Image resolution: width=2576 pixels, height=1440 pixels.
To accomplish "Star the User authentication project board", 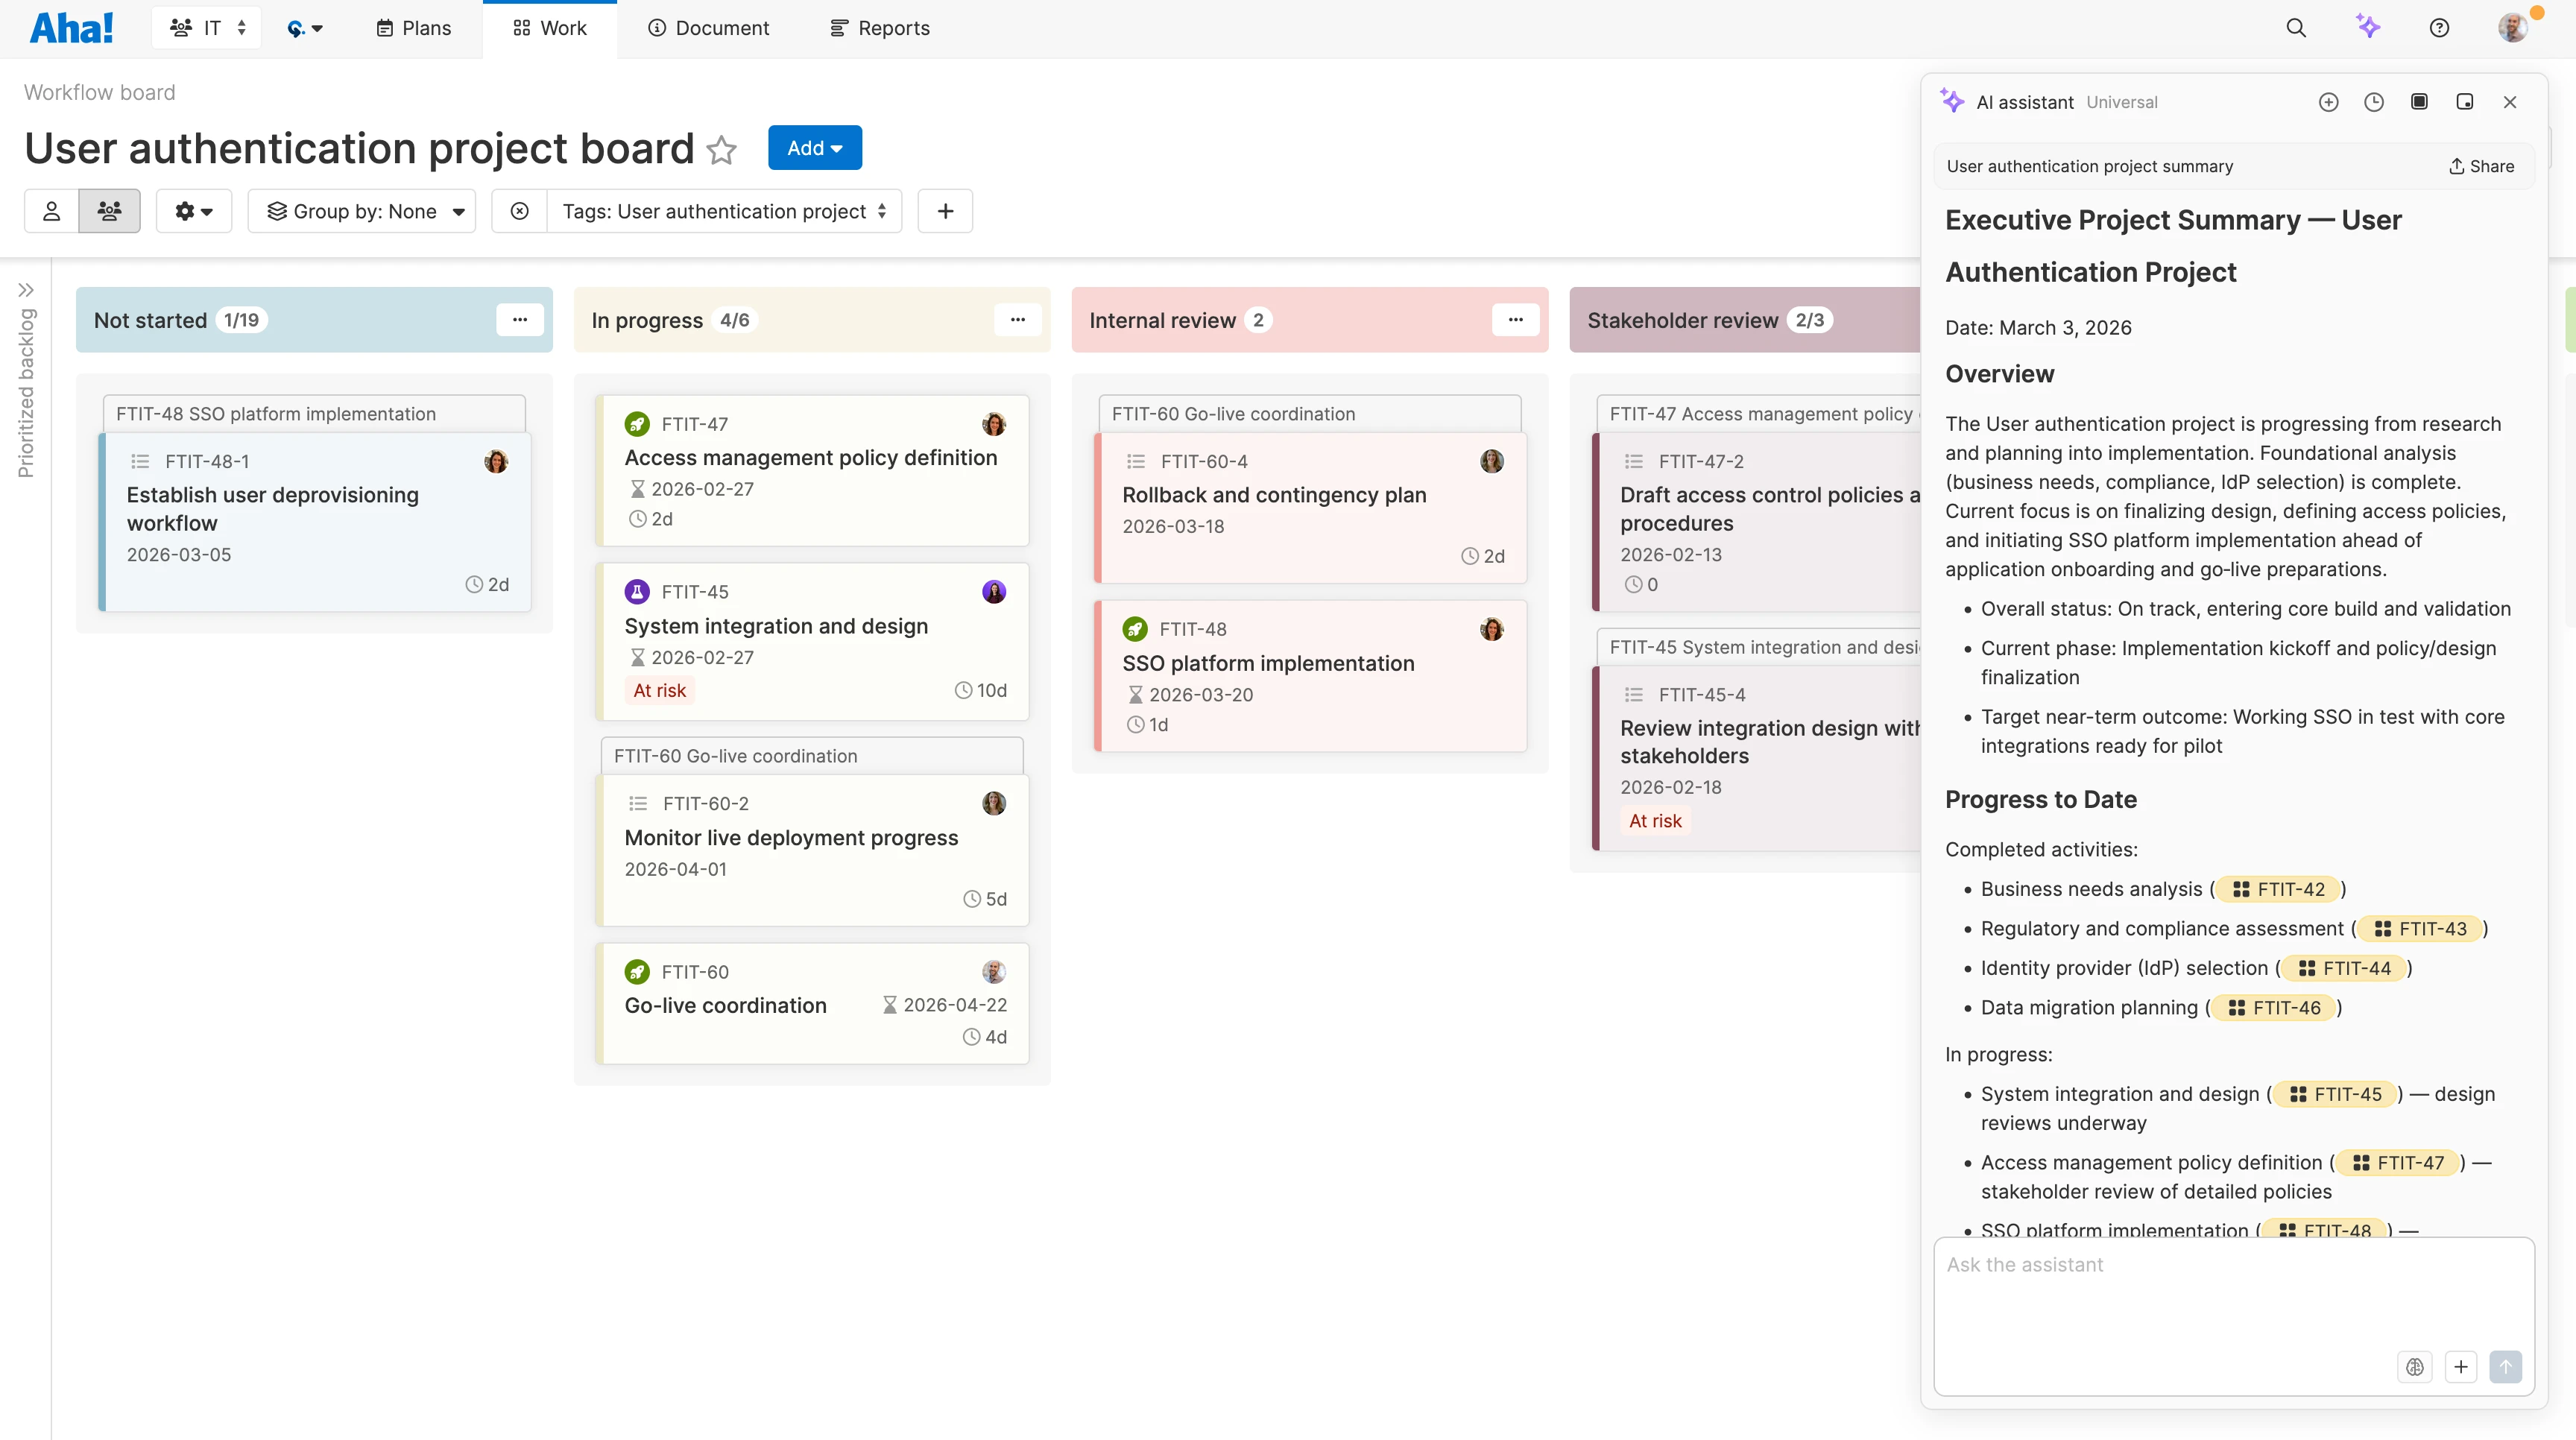I will tap(722, 150).
